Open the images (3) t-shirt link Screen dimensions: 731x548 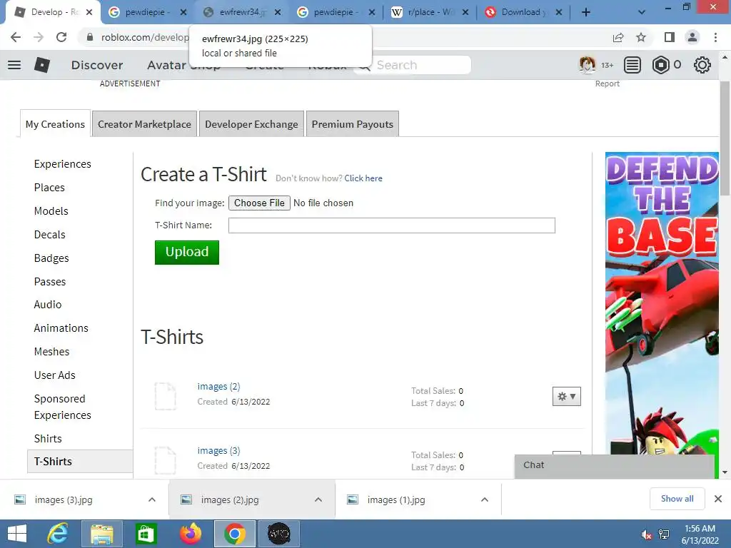218,451
